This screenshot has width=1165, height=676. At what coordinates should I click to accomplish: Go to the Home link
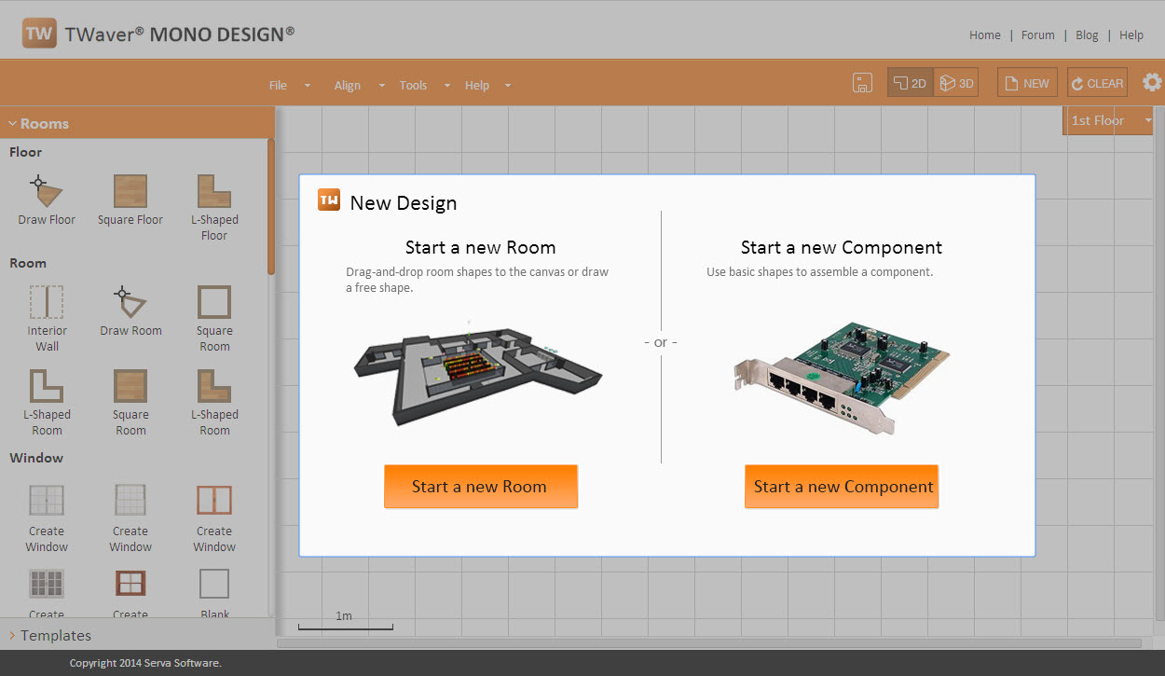[985, 35]
